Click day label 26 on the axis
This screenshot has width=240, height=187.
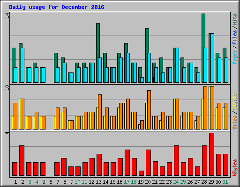click(x=190, y=182)
